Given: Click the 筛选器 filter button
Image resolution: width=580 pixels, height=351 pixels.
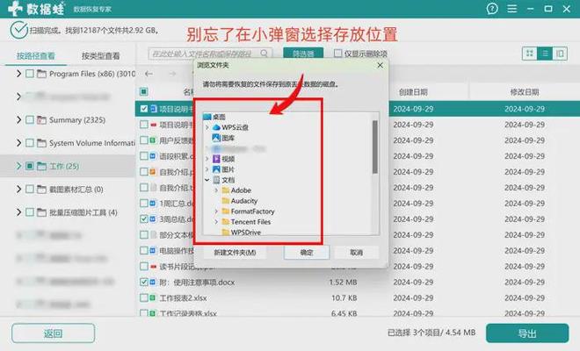Looking at the screenshot, I should pyautogui.click(x=303, y=54).
